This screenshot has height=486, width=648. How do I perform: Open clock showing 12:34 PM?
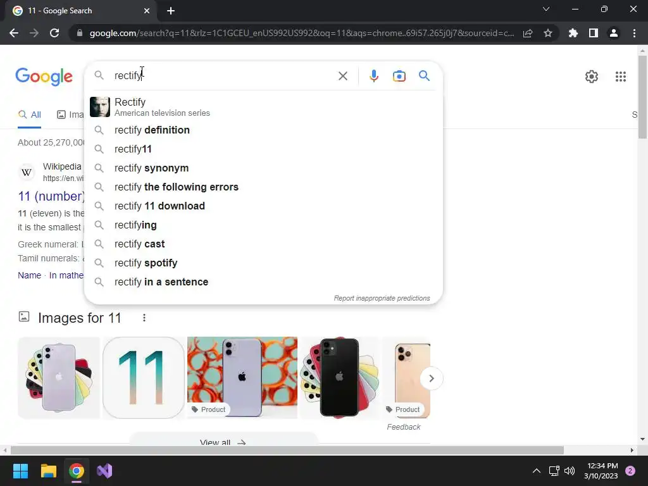click(601, 471)
